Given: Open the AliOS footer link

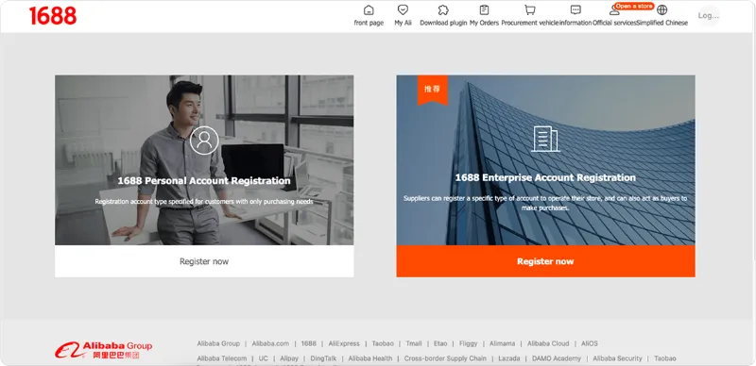Looking at the screenshot, I should click(x=589, y=343).
